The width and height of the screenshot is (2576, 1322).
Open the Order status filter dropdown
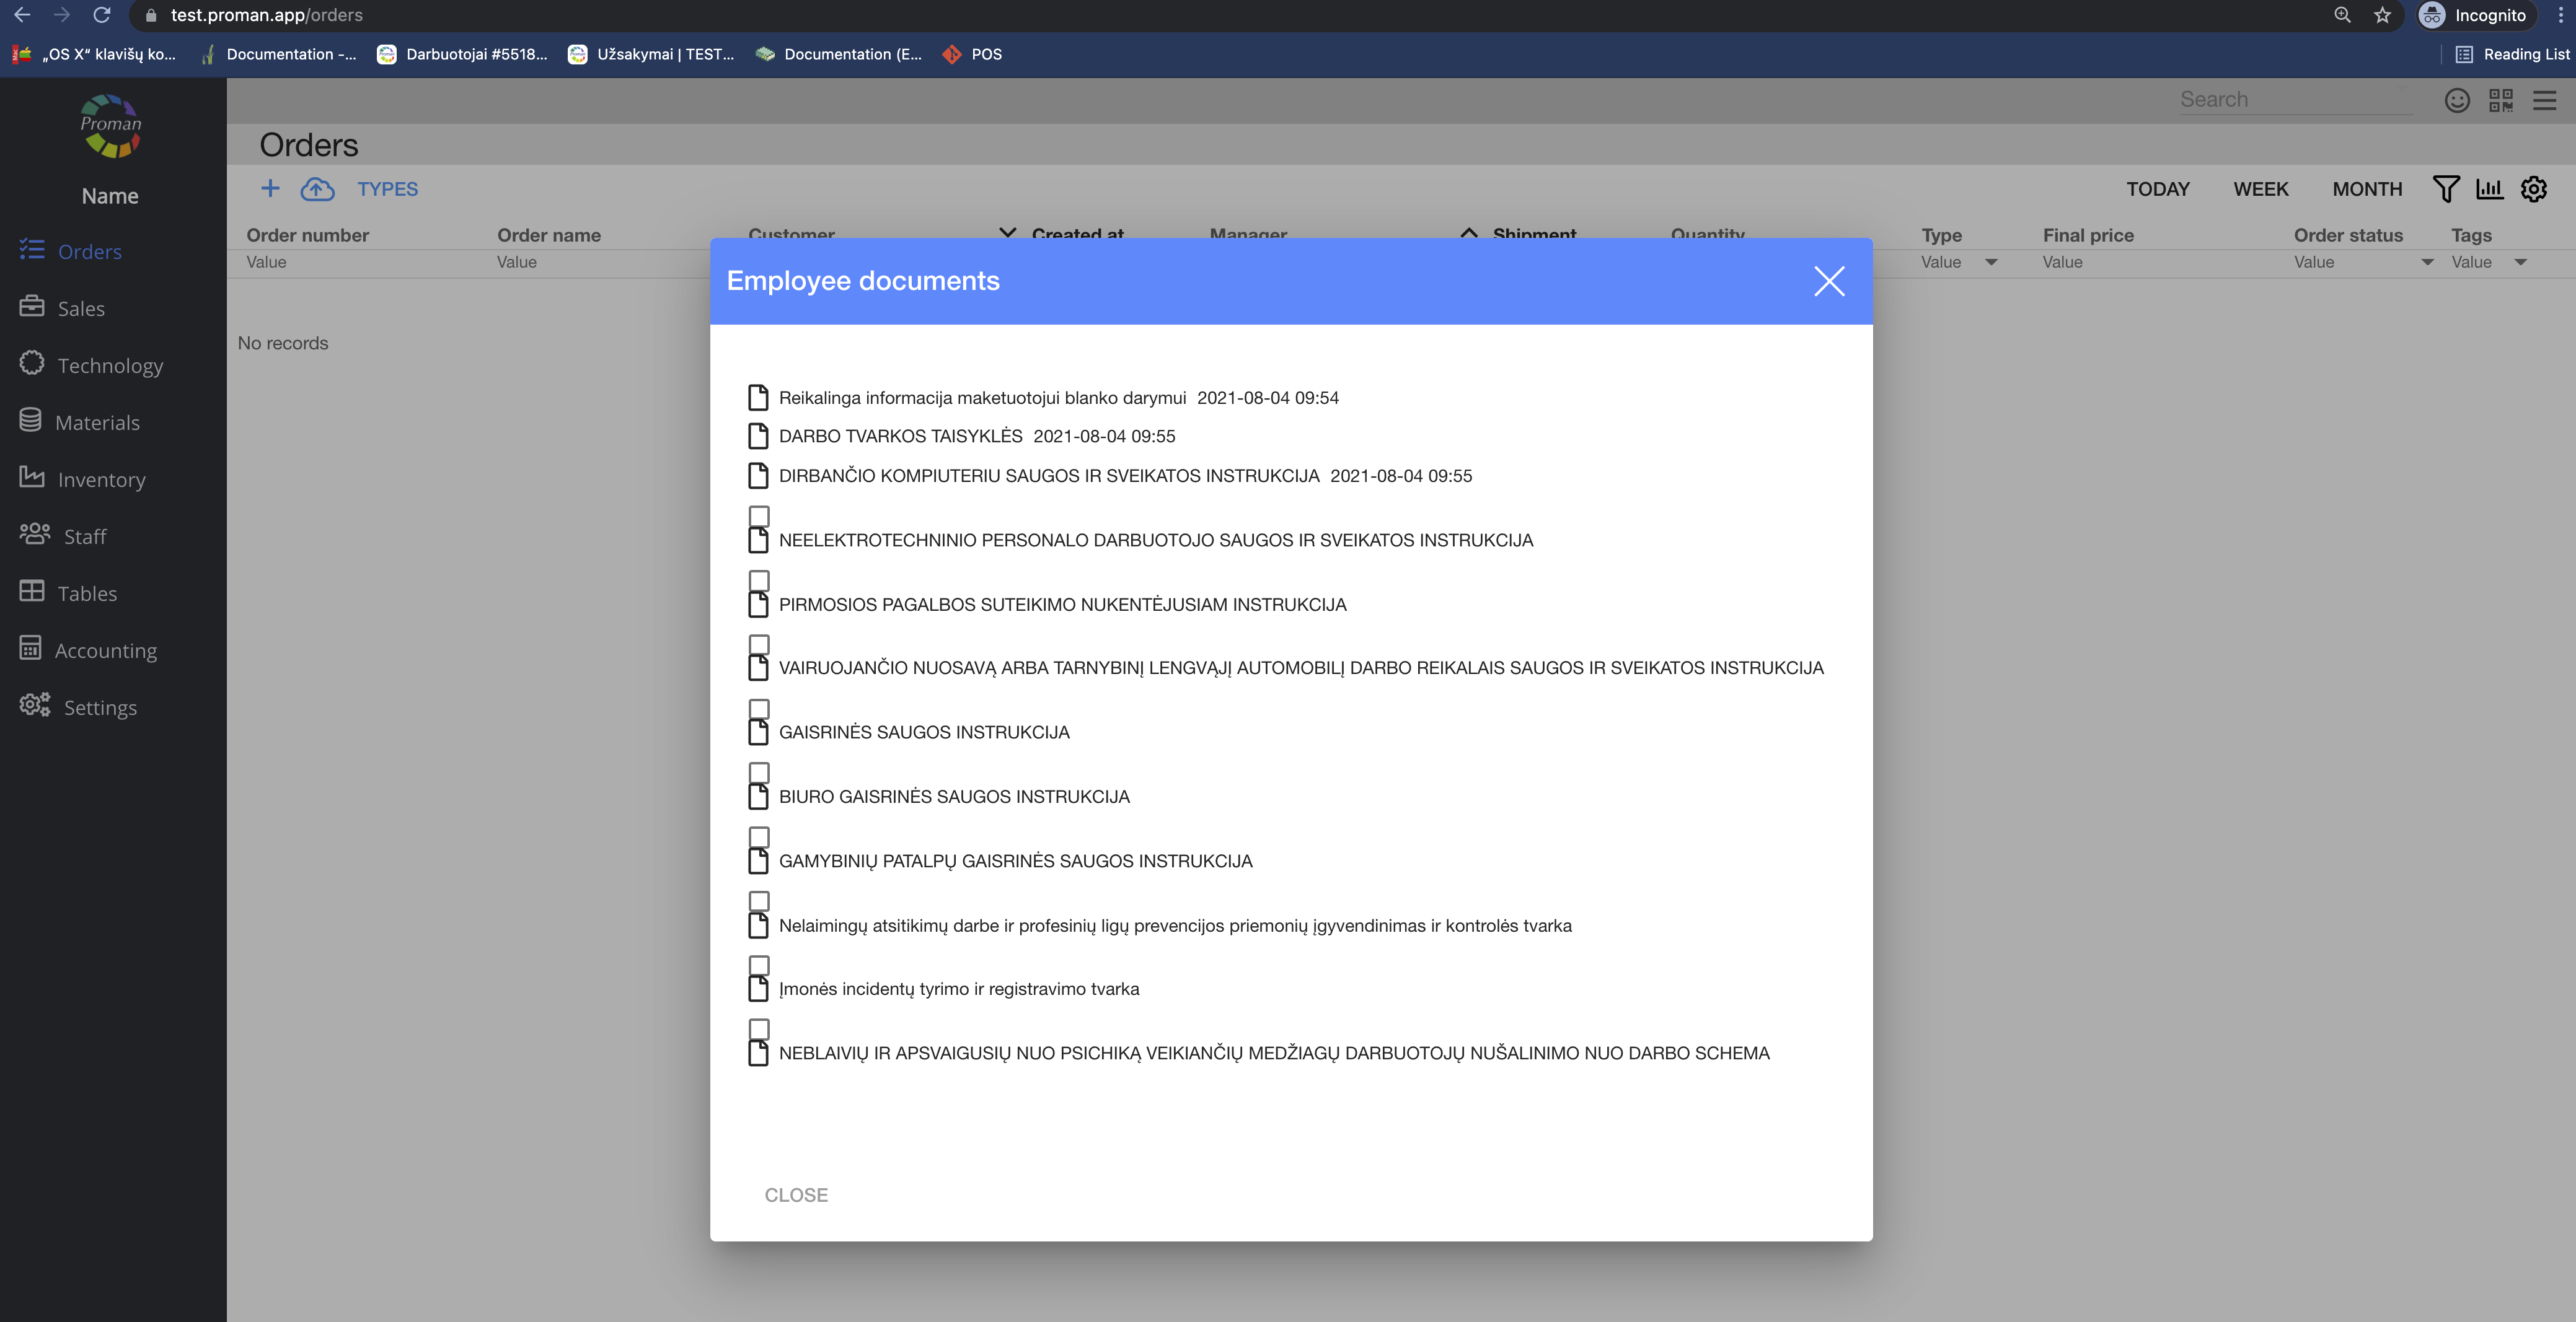2427,262
